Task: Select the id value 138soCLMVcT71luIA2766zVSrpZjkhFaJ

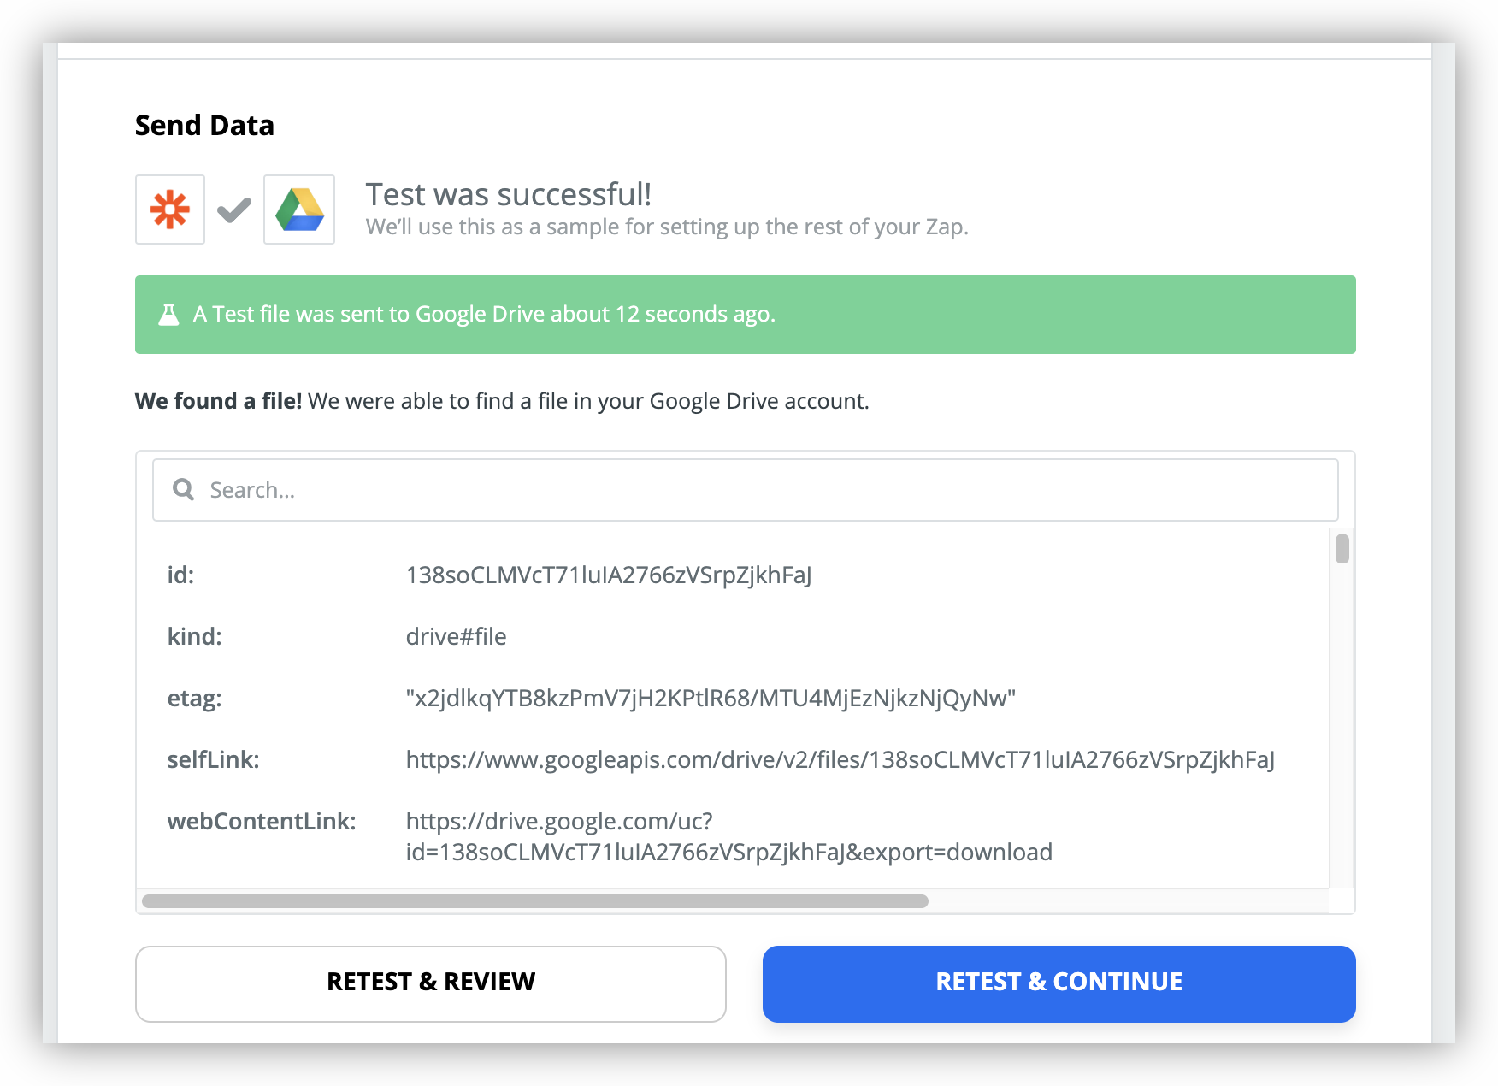Action: [609, 575]
